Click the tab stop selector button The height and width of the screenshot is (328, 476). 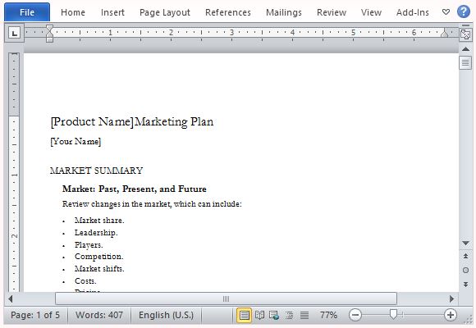[14, 33]
